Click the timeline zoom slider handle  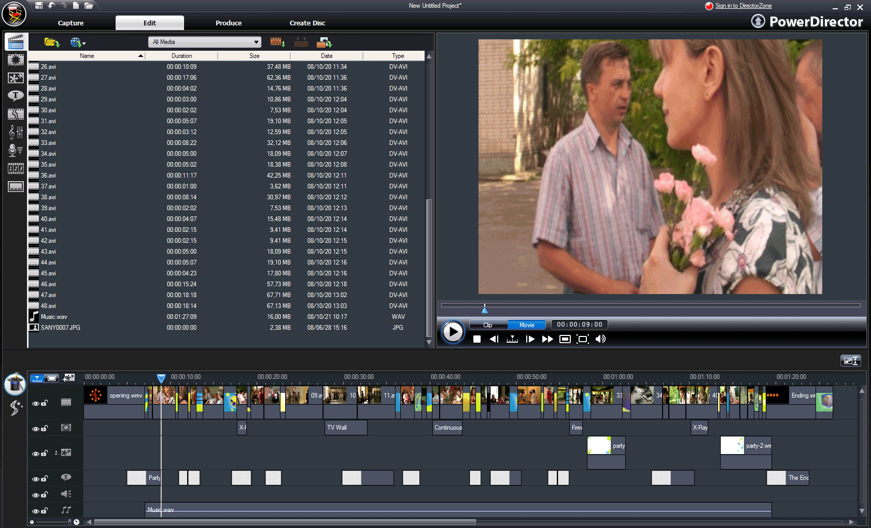(x=69, y=522)
